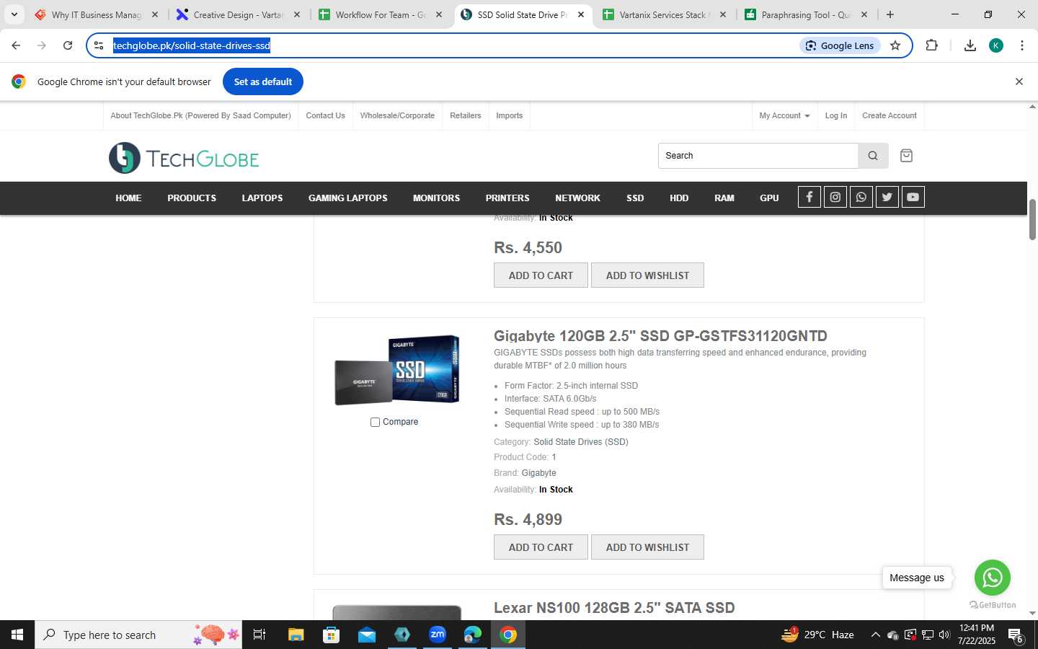Open tab search dropdown arrow

pos(14,14)
